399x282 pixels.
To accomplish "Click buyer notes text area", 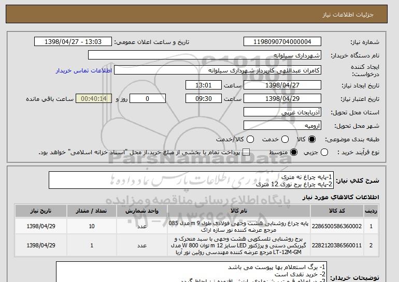I will point(191,272).
